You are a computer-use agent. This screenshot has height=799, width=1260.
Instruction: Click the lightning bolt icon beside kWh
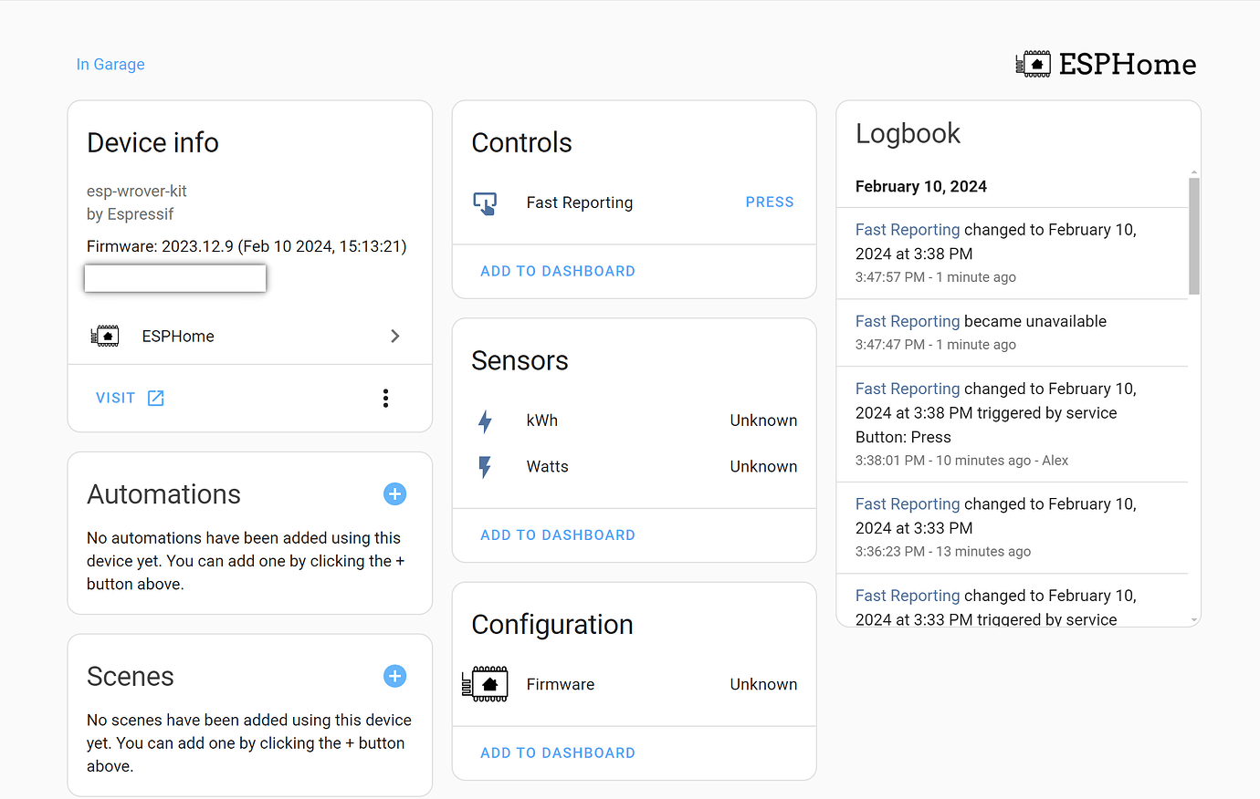pos(485,420)
